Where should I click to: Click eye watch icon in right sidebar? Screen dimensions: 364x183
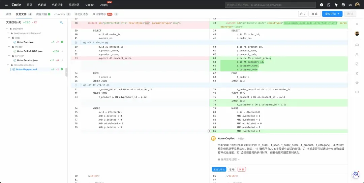(357, 83)
